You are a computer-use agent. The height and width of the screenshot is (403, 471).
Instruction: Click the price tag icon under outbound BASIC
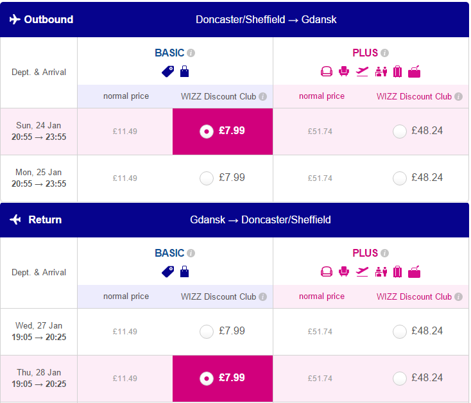[167, 72]
